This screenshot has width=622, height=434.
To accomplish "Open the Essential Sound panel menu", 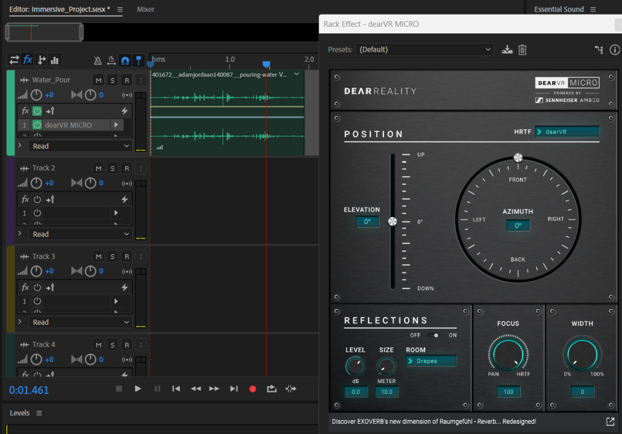I will pos(593,10).
